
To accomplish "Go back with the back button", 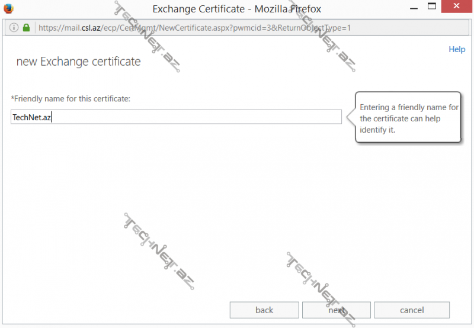I will point(264,310).
